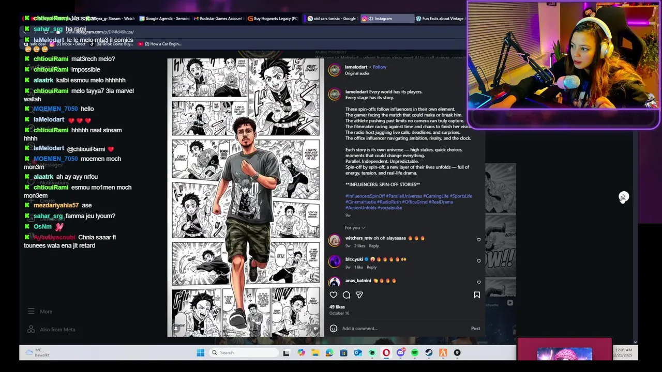Switch to the Google Agenda browser tab
The width and height of the screenshot is (662, 372).
pos(164,19)
